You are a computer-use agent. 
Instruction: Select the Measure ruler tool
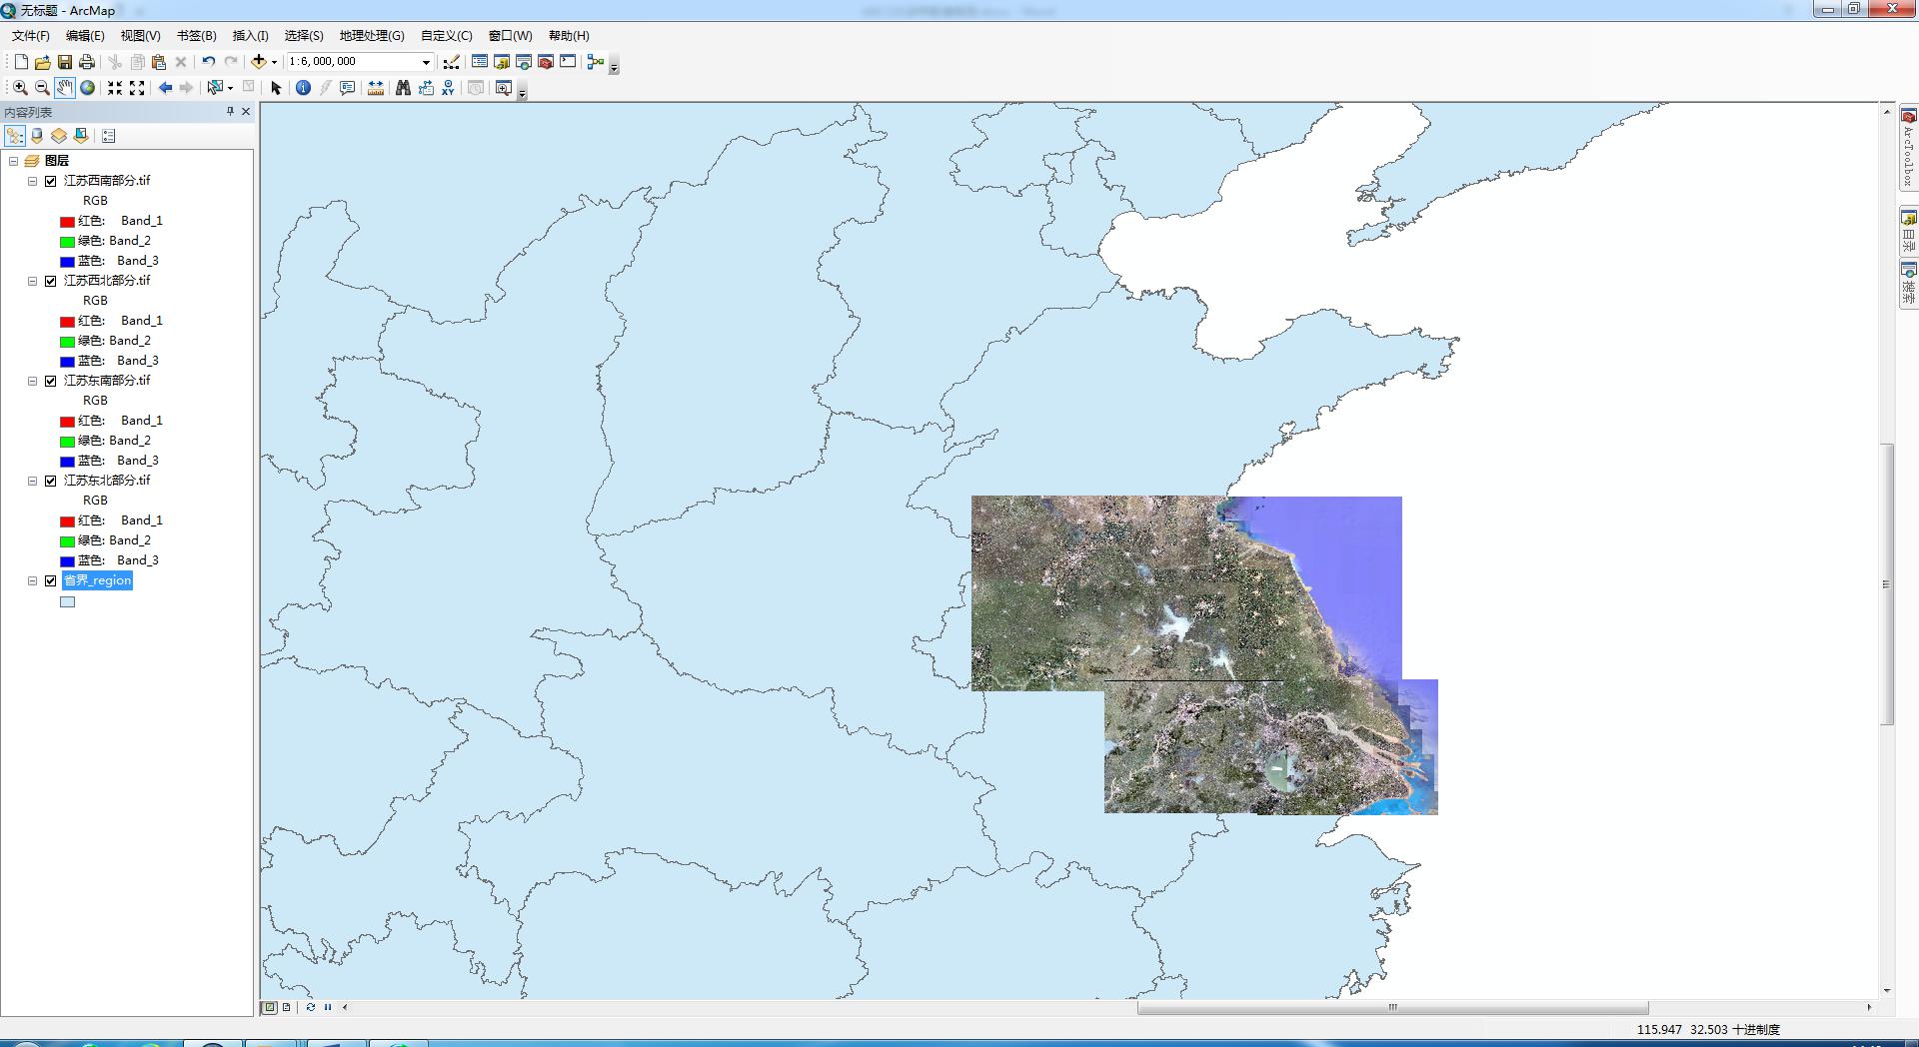(376, 88)
